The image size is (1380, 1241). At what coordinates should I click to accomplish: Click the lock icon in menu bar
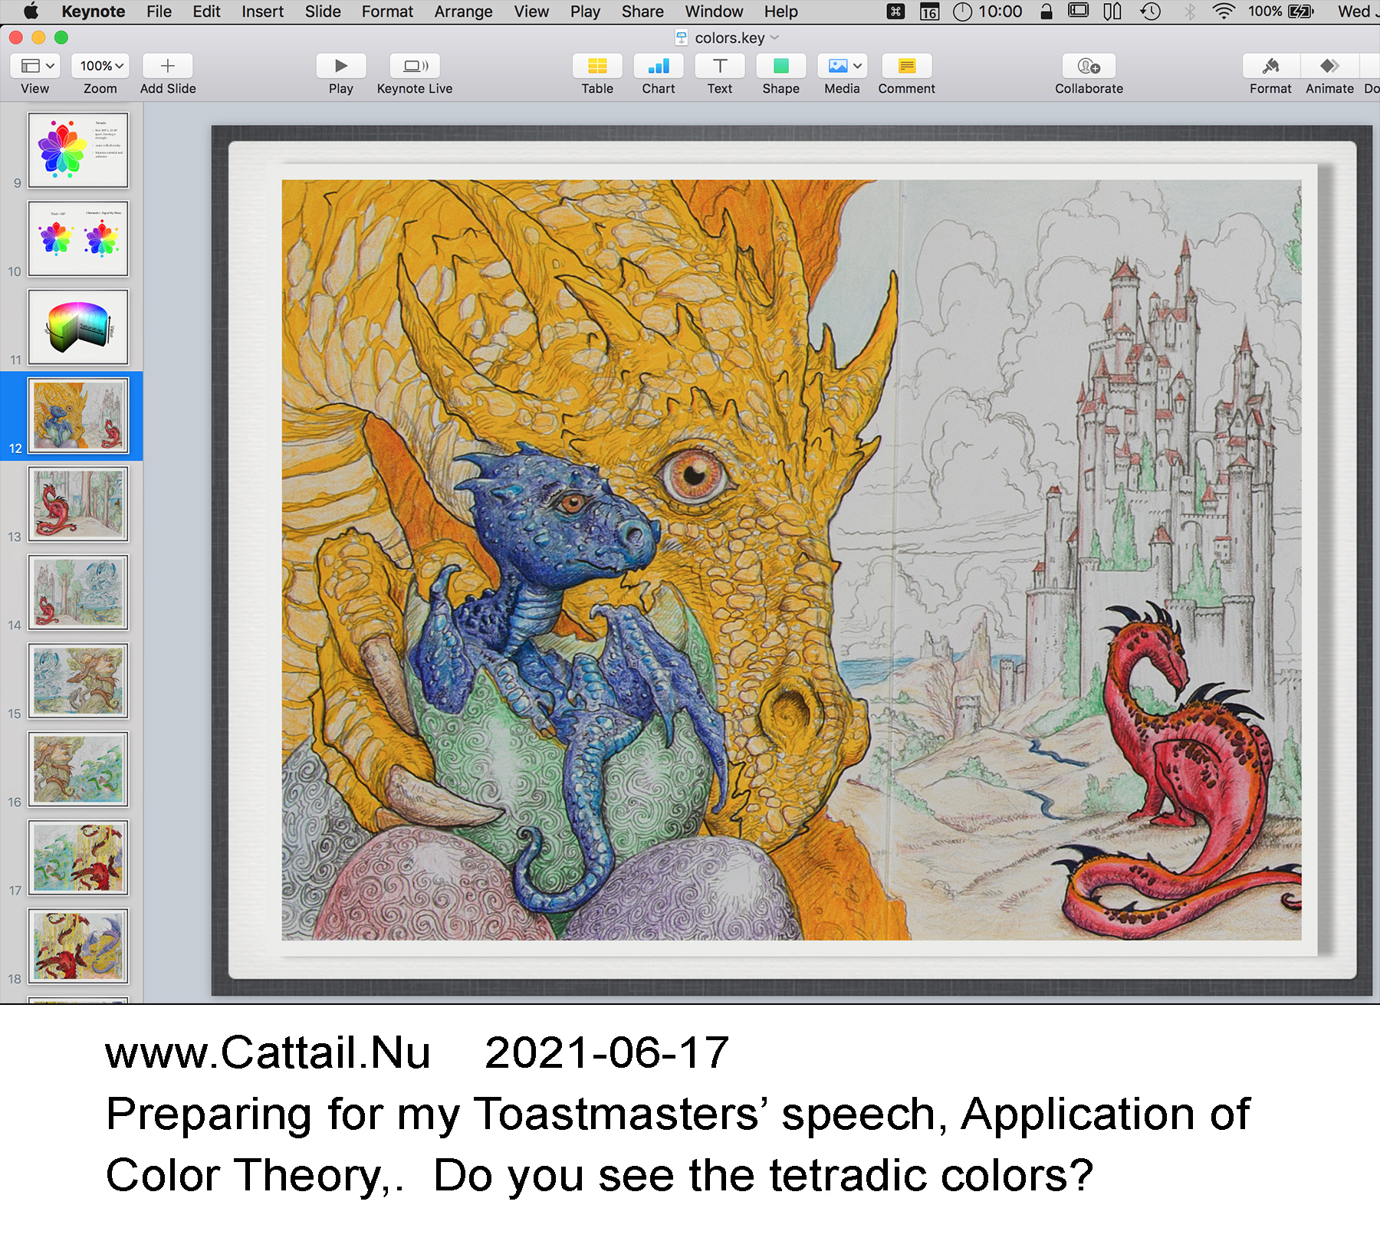(1046, 11)
